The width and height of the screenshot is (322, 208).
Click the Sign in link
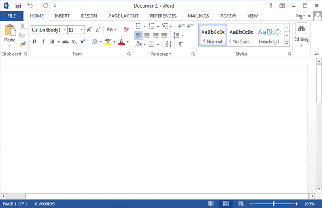(x=303, y=16)
